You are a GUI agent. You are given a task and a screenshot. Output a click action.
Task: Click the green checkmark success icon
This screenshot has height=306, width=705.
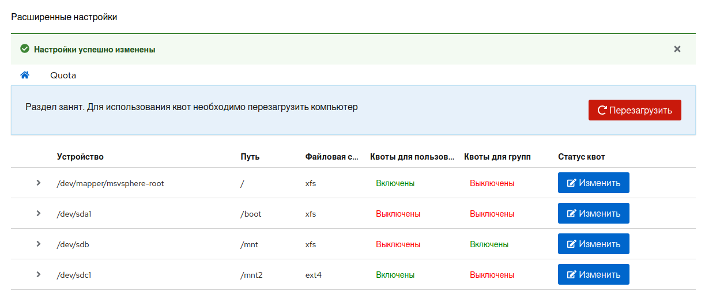[x=25, y=49]
